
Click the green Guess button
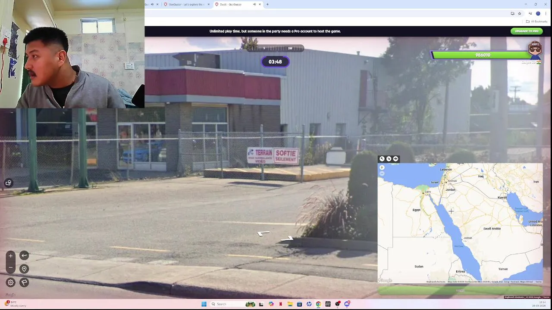(x=460, y=291)
